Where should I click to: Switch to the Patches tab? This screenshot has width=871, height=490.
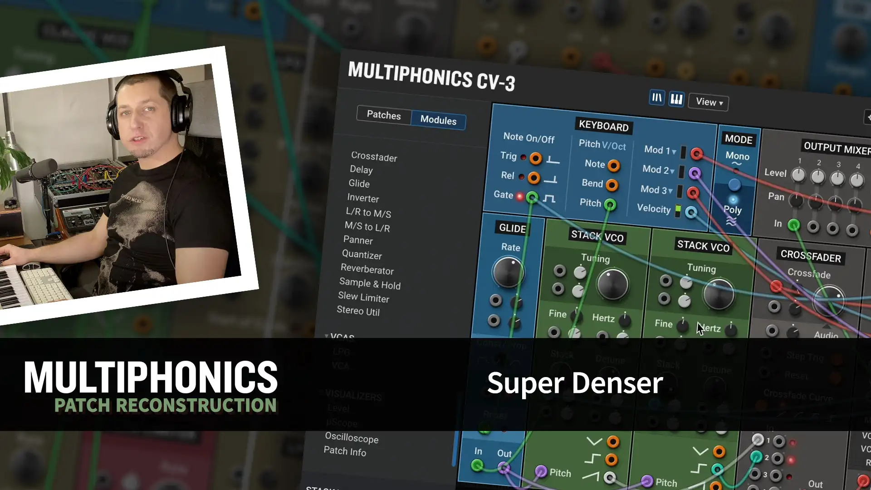point(383,116)
